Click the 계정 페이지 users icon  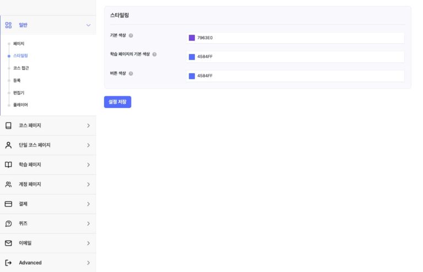point(8,184)
